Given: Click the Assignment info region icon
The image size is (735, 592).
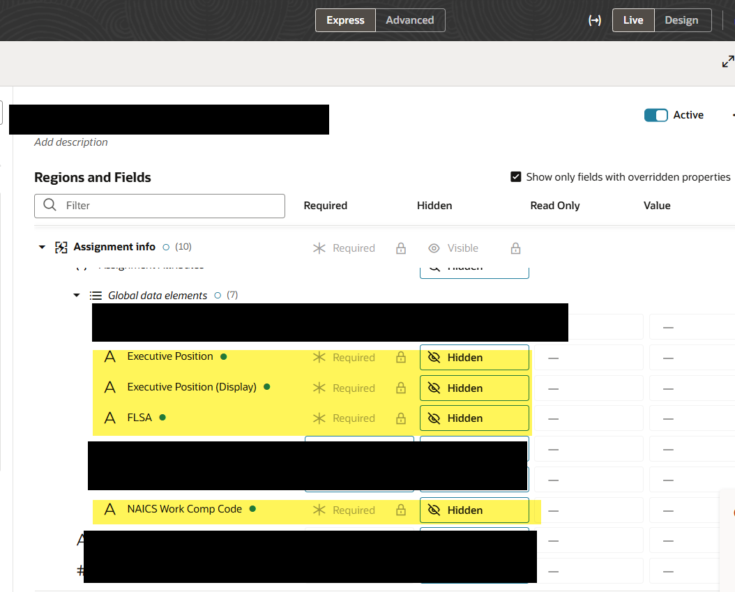Looking at the screenshot, I should point(61,246).
